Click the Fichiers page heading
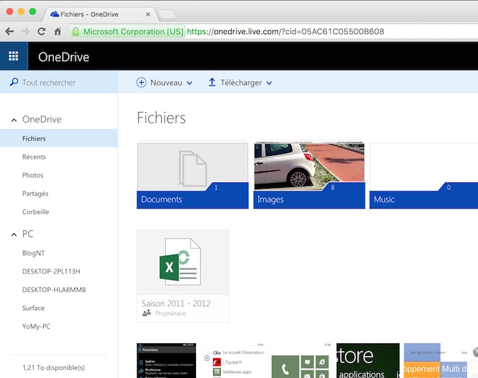 click(161, 118)
